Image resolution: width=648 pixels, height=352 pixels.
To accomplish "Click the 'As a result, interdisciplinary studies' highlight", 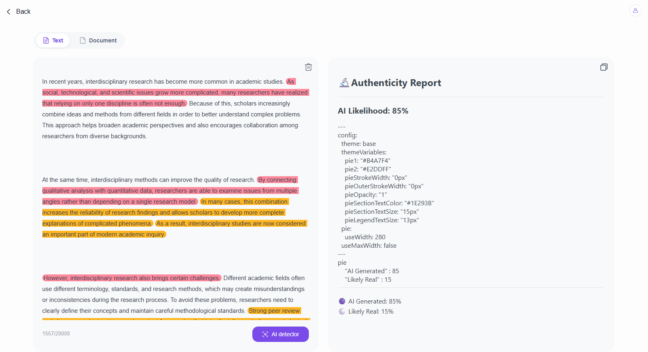I will (x=231, y=223).
